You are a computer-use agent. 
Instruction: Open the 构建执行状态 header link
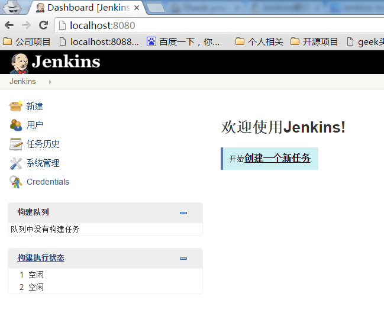[x=41, y=258]
